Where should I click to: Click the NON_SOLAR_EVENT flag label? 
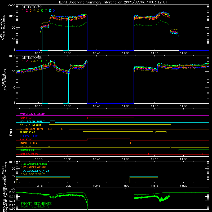[x=32, y=122]
